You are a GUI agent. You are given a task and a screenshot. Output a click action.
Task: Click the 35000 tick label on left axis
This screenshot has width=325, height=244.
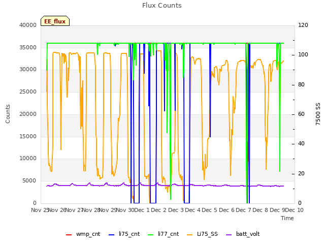tap(28, 47)
